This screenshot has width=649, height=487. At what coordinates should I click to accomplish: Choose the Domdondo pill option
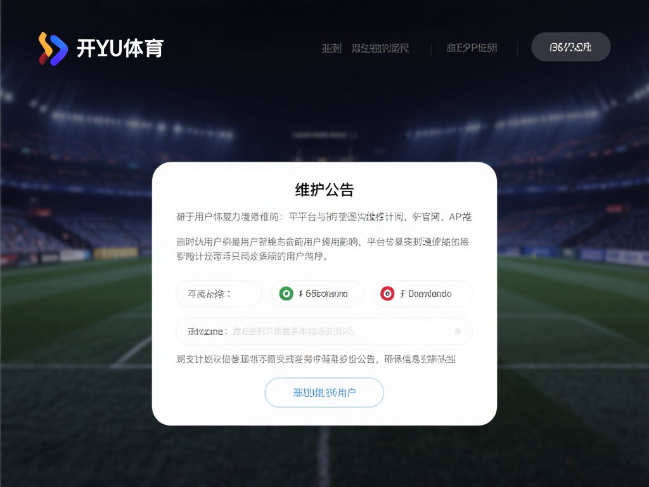click(x=423, y=294)
